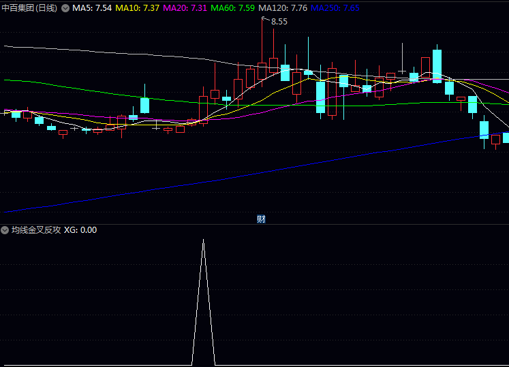Click the XG: 0.00 indicator value
The height and width of the screenshot is (367, 509).
pos(80,230)
